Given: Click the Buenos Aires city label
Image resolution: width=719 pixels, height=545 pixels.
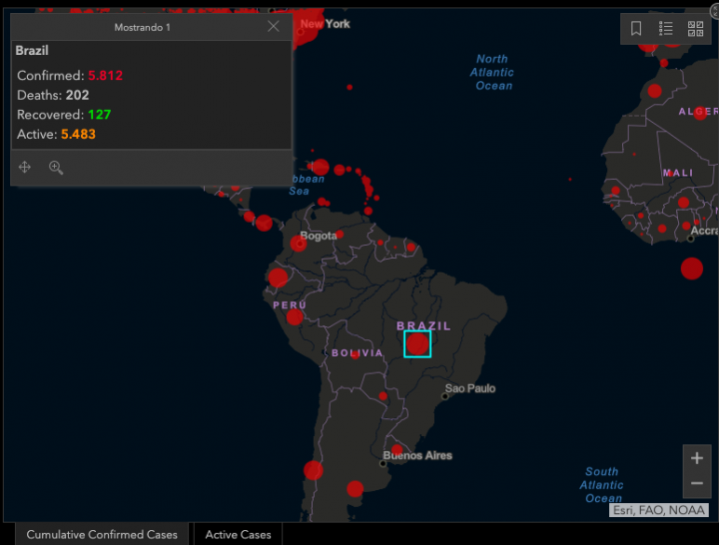Looking at the screenshot, I should tap(417, 455).
